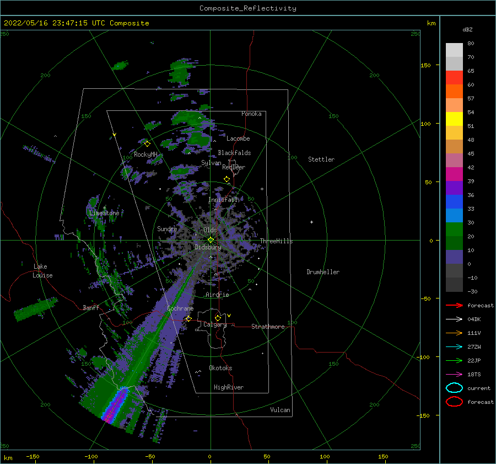
Task: Click the Ponoka city label
Action: tap(251, 114)
